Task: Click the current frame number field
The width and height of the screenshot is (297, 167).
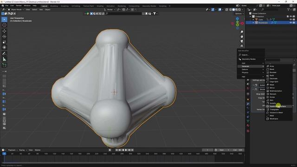Action: 207,150
